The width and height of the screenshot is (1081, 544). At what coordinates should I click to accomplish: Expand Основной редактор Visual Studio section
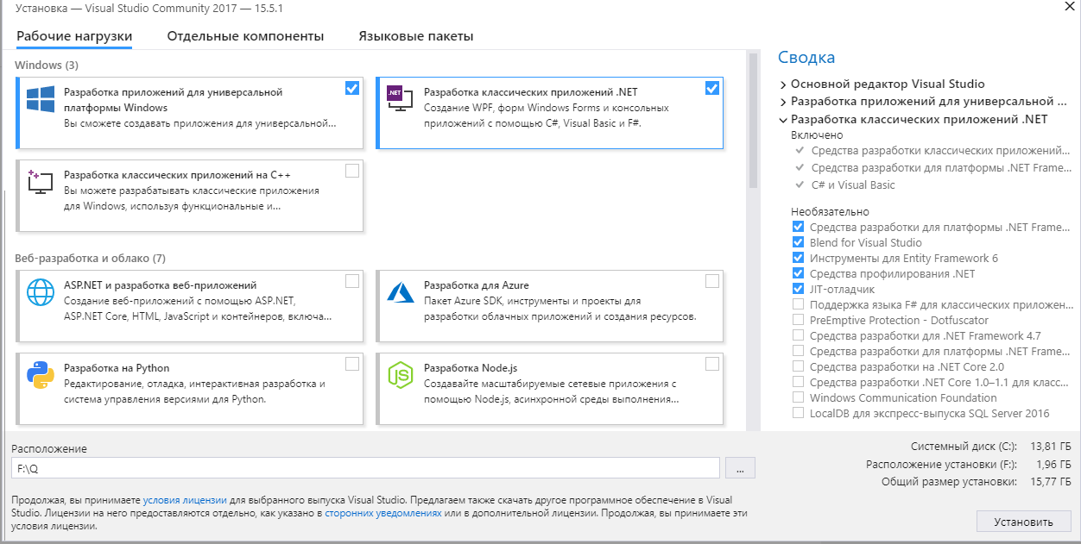783,84
